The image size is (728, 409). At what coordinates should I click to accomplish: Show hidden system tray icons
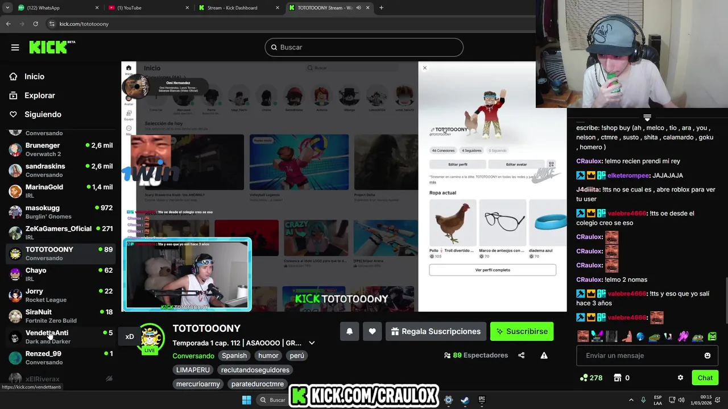(x=631, y=400)
